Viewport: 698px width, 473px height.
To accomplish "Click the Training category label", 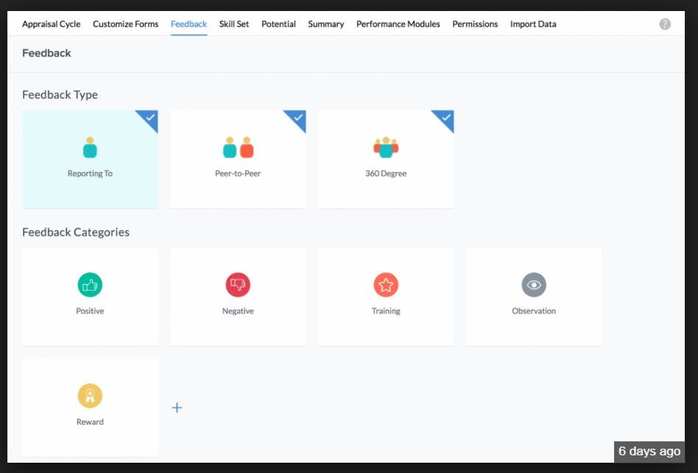I will (386, 310).
